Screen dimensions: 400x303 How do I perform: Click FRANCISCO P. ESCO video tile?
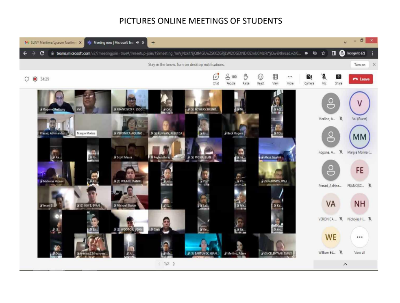click(x=130, y=102)
